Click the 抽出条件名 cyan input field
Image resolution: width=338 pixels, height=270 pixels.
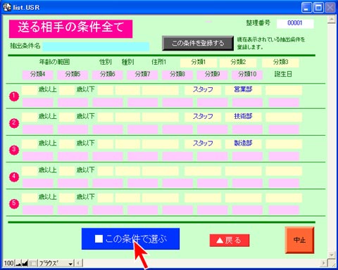click(x=96, y=46)
